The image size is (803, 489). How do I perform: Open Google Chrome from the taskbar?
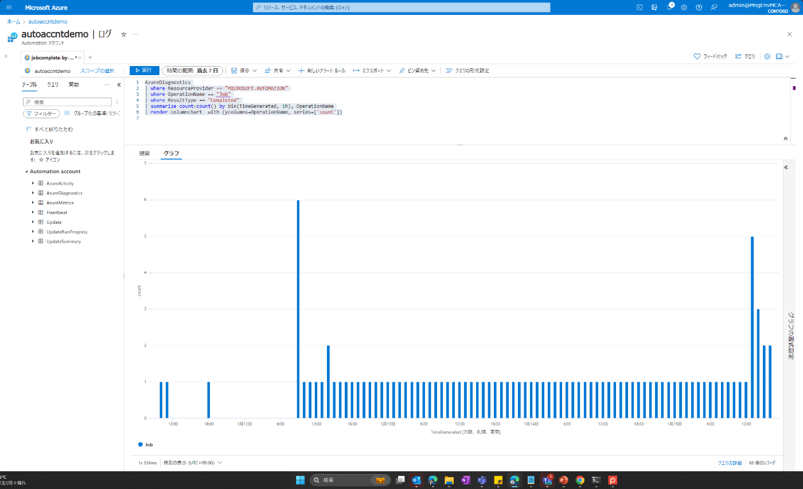point(580,480)
